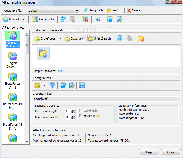183x158 pixels.
Task: Click the folder with pencil icon in Configure cell
Action: pos(72,85)
